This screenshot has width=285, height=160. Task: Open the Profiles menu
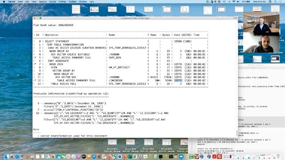tap(62, 1)
